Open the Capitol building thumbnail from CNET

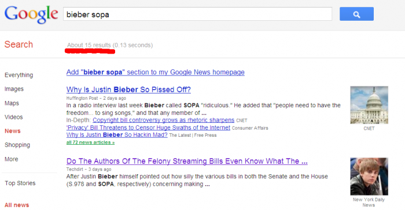point(369,105)
